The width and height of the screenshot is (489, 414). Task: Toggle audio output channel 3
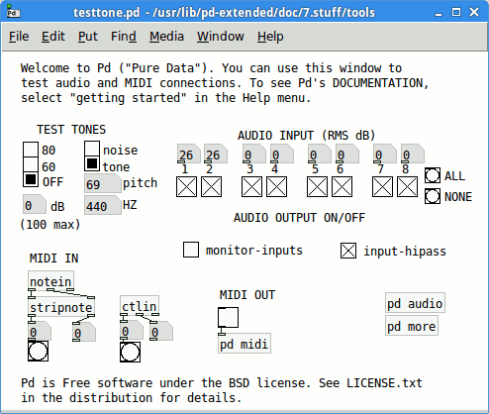(251, 187)
